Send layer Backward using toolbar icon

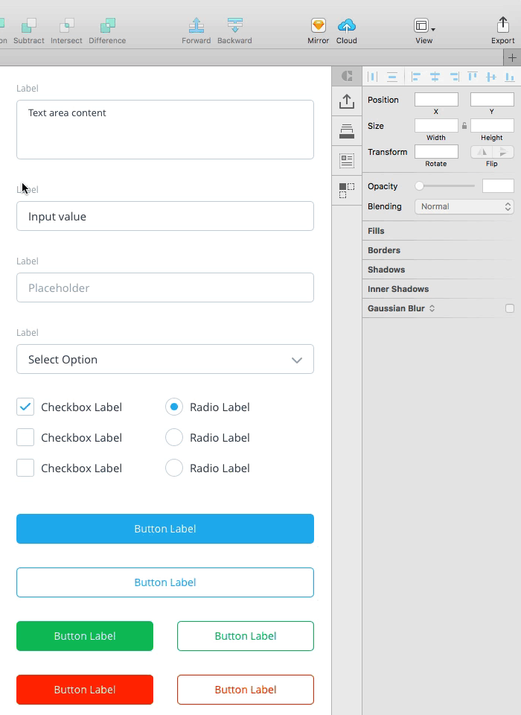click(234, 25)
